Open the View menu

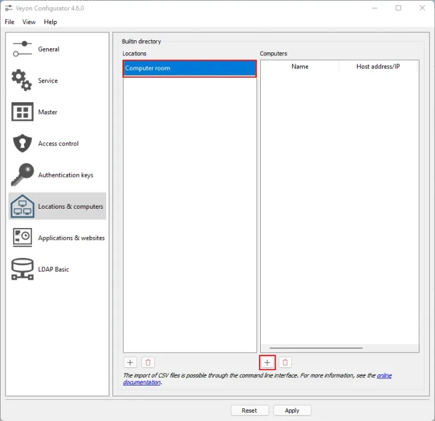click(x=29, y=22)
